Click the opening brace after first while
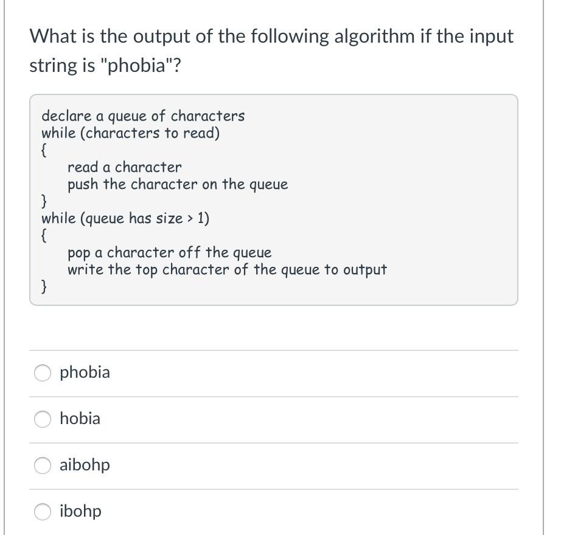The height and width of the screenshot is (535, 561). (x=44, y=151)
